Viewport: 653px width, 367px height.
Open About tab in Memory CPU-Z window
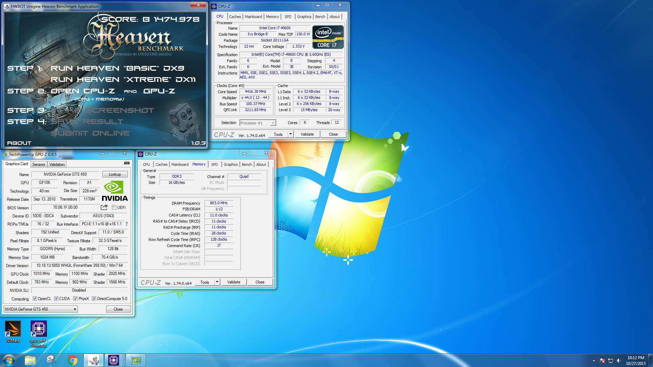[x=261, y=164]
